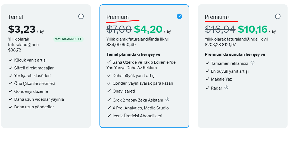Viewport: 293px width, 141px height.
Task: Click the $10,16 discounted Premium+ price
Action: [x=253, y=29]
